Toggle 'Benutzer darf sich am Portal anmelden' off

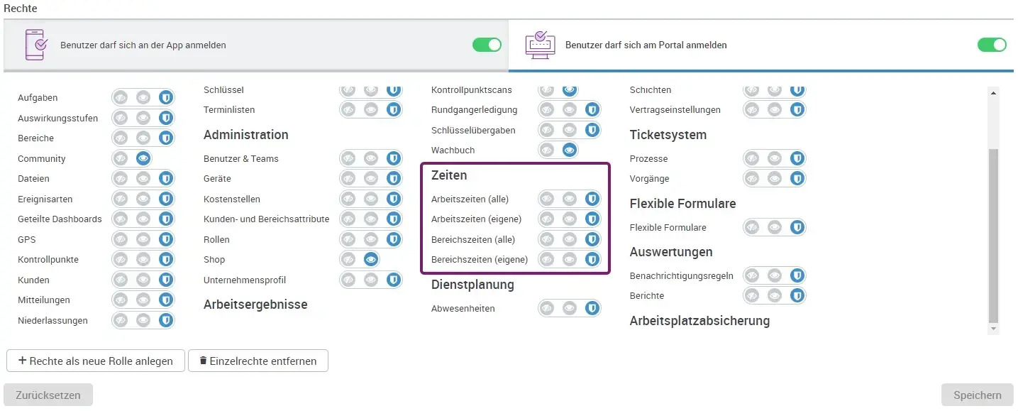992,44
